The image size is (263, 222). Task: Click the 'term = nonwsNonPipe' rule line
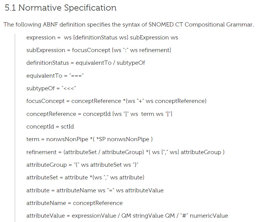point(89,139)
